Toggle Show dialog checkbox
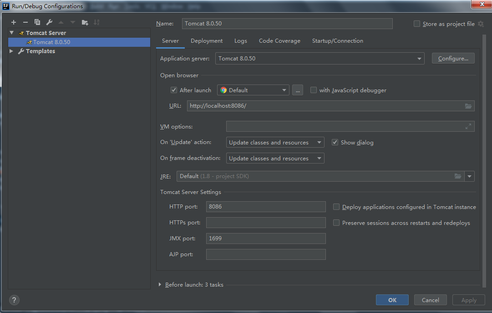This screenshot has width=492, height=313. pyautogui.click(x=335, y=142)
